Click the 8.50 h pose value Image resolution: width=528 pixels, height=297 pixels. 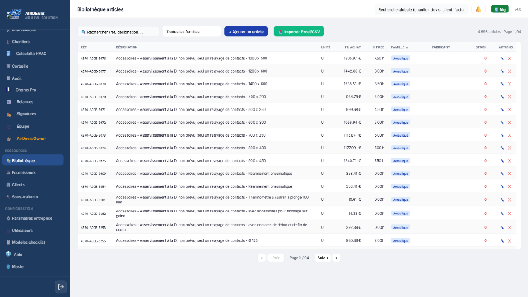pyautogui.click(x=379, y=84)
